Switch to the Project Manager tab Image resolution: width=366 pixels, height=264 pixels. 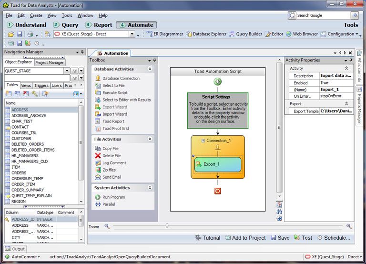pos(50,62)
